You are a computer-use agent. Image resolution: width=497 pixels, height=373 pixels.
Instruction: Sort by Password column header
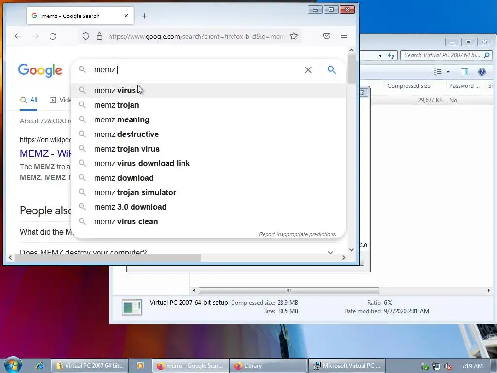pos(464,86)
